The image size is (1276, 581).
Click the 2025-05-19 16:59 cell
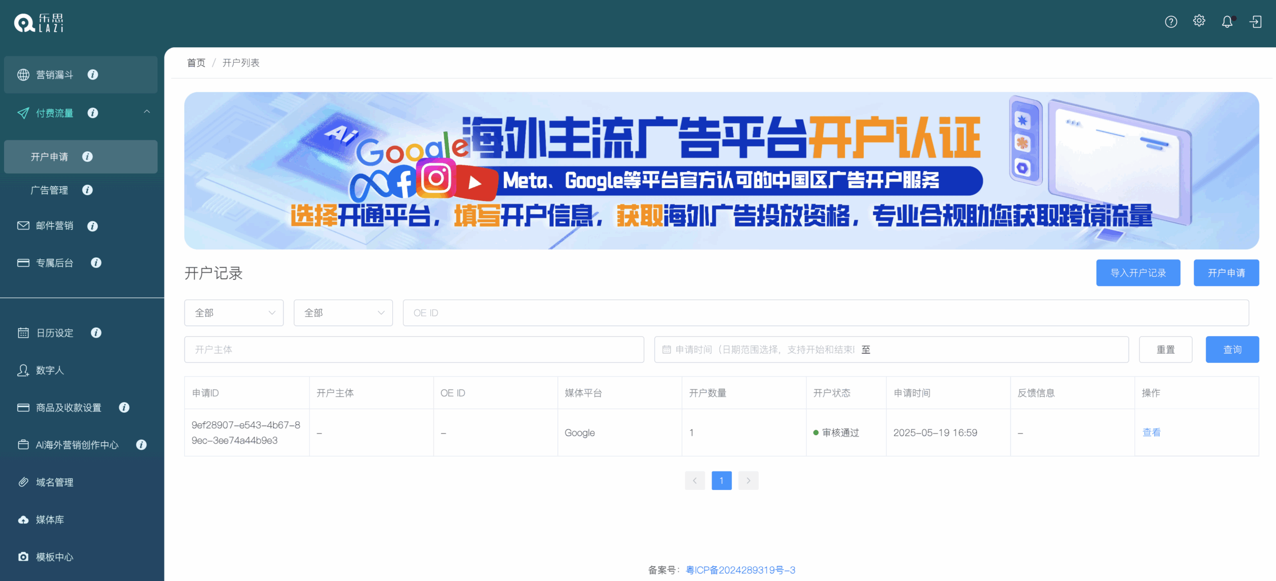click(x=948, y=433)
